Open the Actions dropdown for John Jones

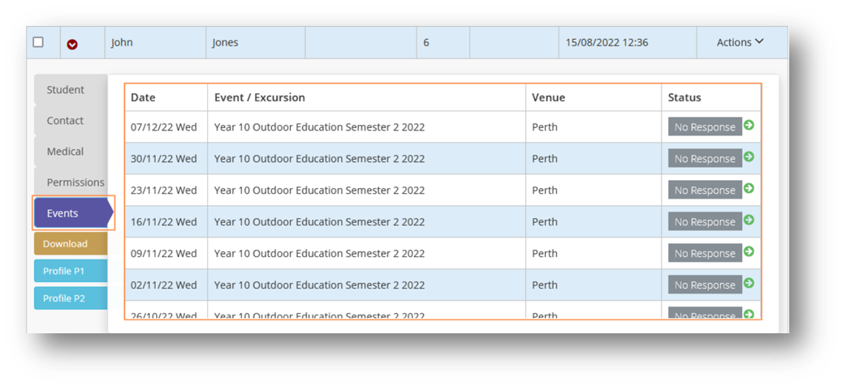pyautogui.click(x=740, y=42)
